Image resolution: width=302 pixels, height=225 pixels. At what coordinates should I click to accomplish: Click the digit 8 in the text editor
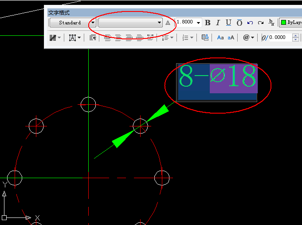pos(186,76)
